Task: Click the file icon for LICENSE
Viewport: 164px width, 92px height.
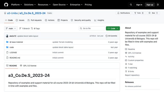Action: [x=7, y=52]
